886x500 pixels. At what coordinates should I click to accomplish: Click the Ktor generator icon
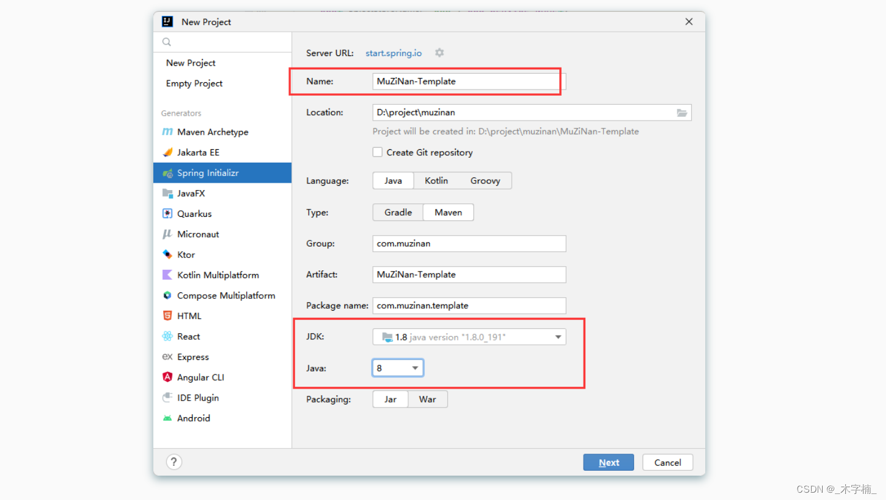coord(167,255)
